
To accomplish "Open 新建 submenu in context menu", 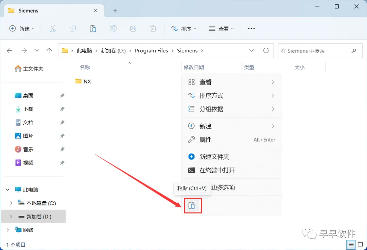I will tap(231, 126).
